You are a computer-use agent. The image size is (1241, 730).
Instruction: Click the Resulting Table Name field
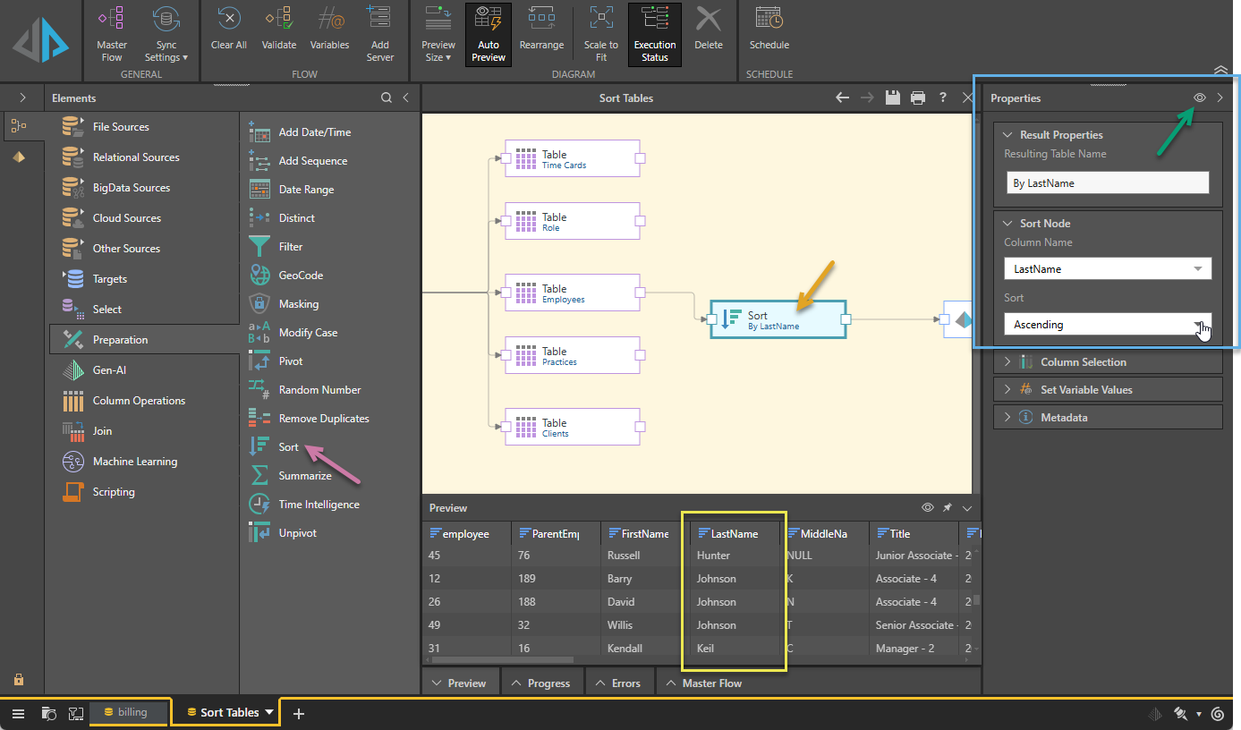(1108, 183)
